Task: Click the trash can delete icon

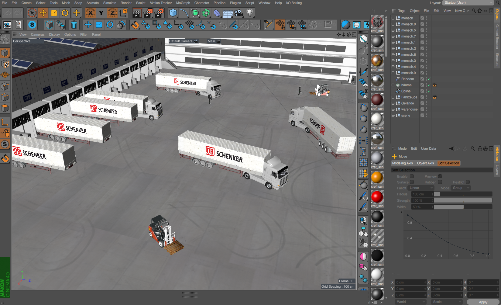Action: (x=74, y=25)
